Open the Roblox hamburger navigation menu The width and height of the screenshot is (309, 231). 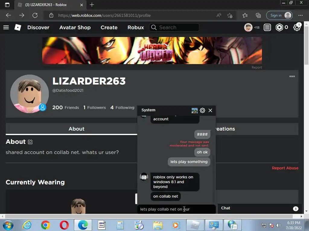point(6,27)
